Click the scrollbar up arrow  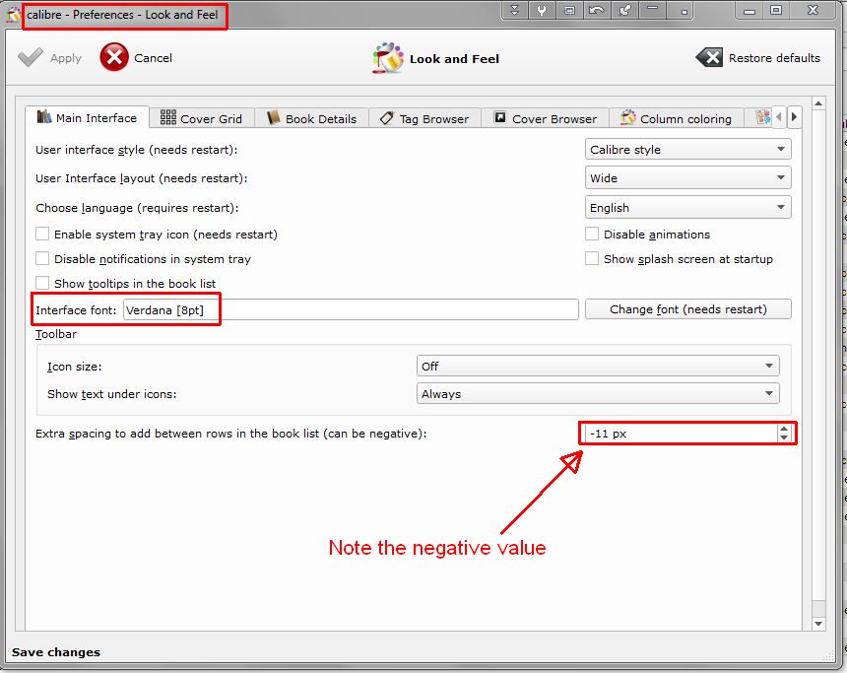(818, 103)
